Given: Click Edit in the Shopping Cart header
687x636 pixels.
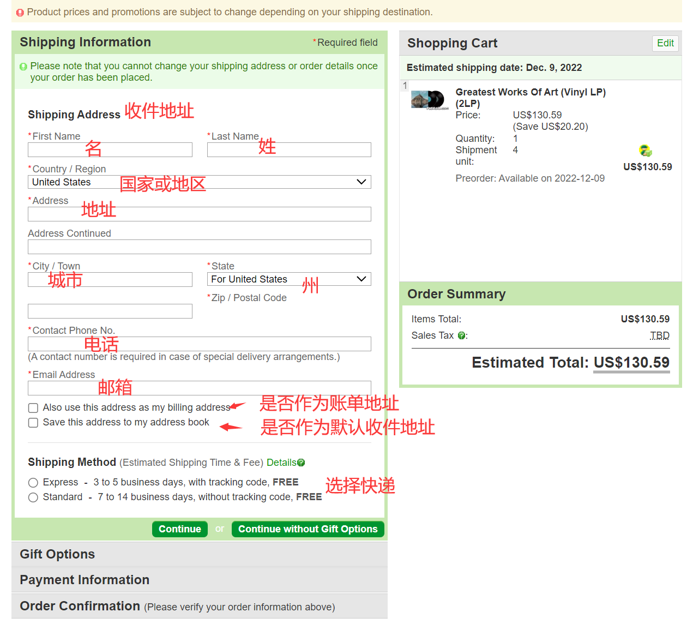Looking at the screenshot, I should (x=665, y=43).
